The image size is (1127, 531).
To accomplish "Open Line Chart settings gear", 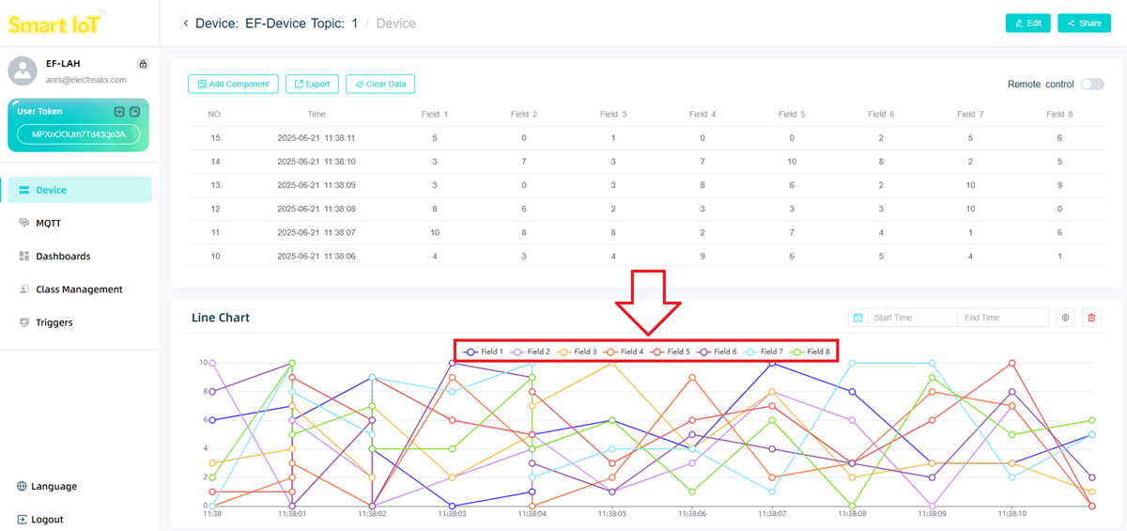I will [x=1065, y=318].
